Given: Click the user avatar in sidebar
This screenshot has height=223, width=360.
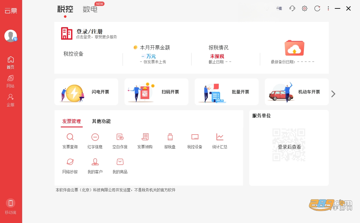Looking at the screenshot, I should pos(11,36).
